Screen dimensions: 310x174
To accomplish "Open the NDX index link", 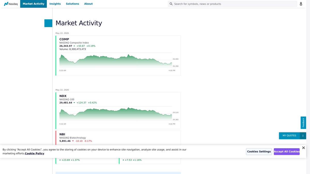I will click(63, 96).
